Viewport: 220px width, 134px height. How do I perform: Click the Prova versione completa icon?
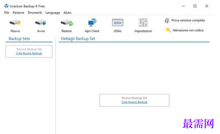(167, 21)
